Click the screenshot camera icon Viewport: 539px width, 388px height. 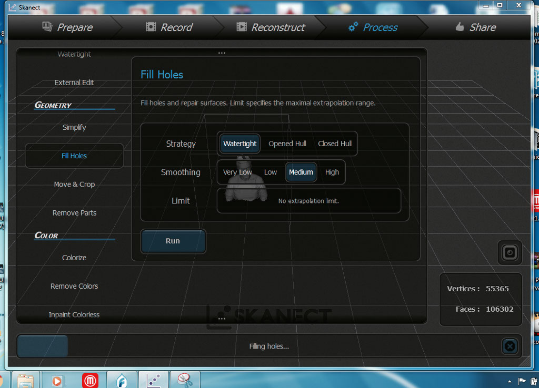click(510, 253)
